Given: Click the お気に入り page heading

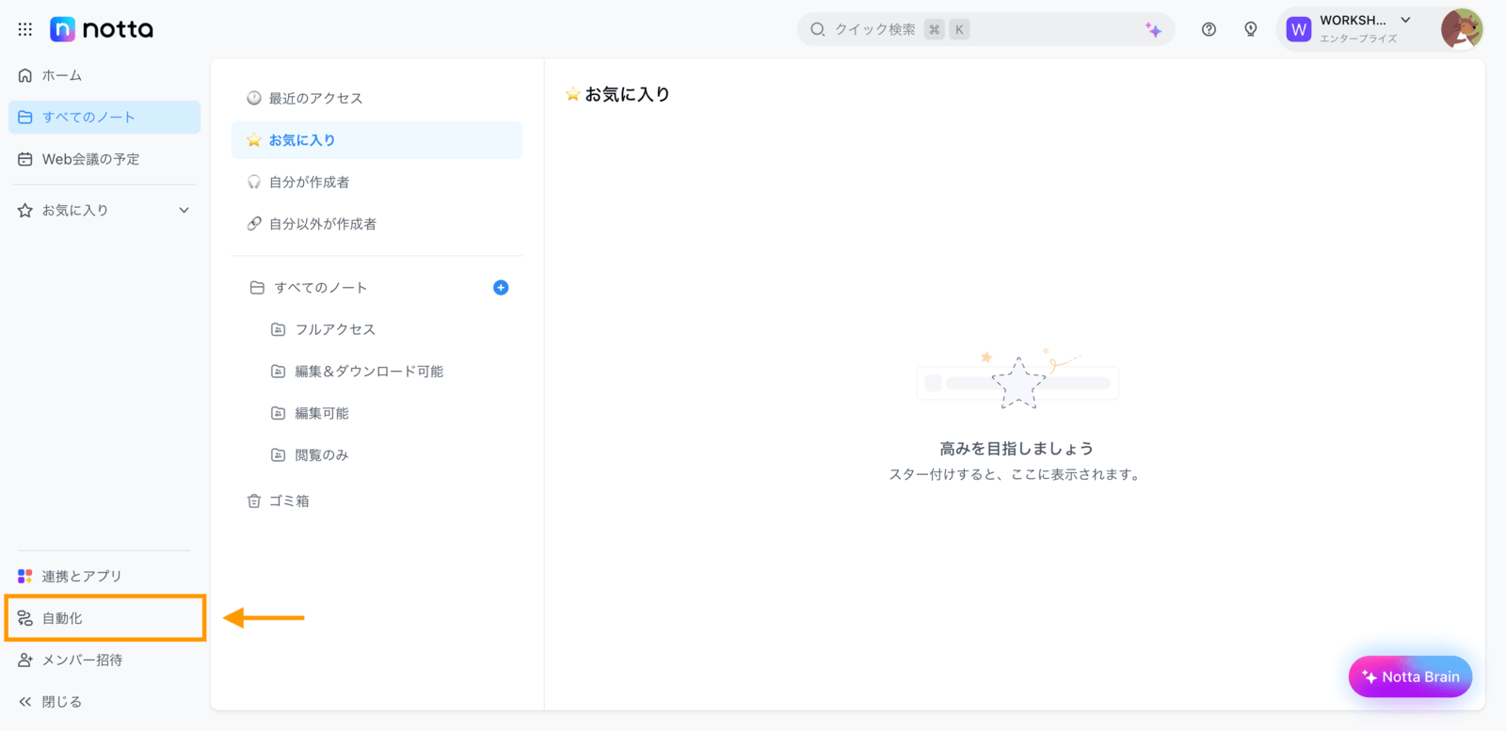Looking at the screenshot, I should coord(627,94).
